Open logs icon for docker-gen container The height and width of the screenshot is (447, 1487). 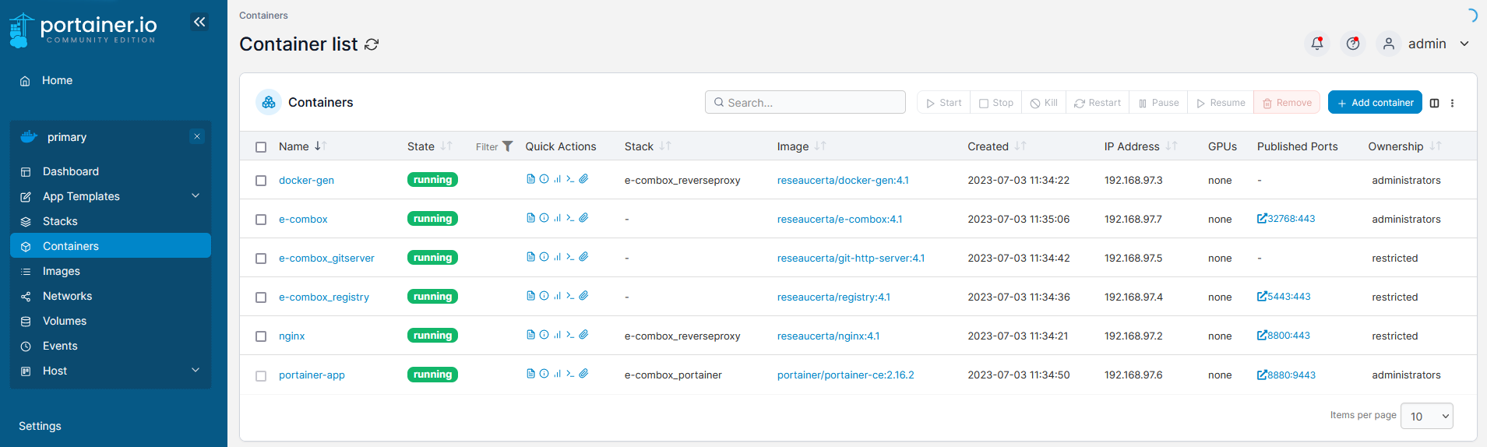[x=530, y=179]
